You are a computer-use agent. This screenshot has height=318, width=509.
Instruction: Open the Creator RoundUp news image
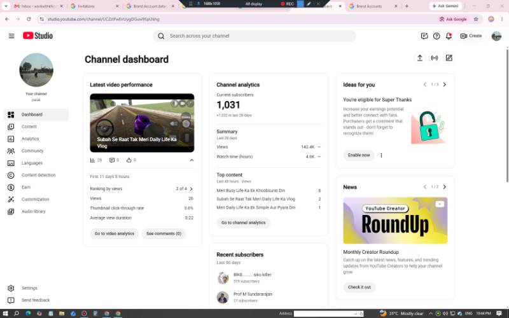coord(395,220)
